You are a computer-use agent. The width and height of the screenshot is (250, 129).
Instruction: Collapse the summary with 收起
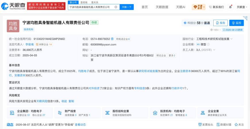click(64, 101)
